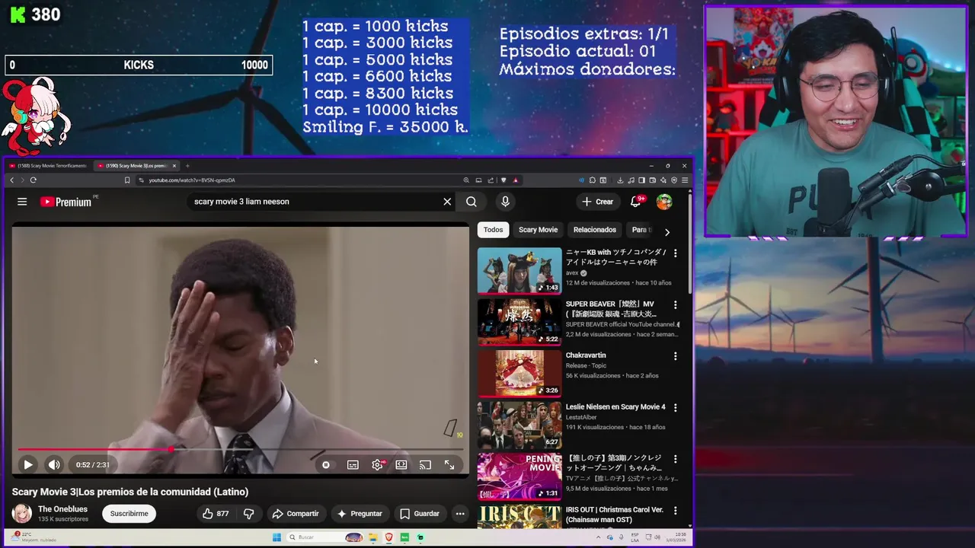
Task: Clear the search query with X
Action: (x=447, y=202)
